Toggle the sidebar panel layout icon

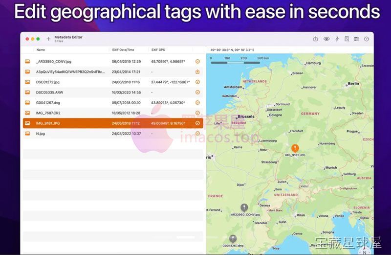tap(357, 39)
